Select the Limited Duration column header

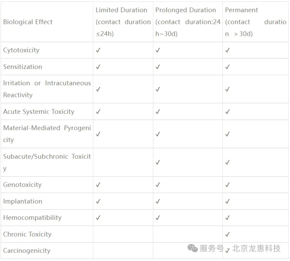(x=123, y=22)
